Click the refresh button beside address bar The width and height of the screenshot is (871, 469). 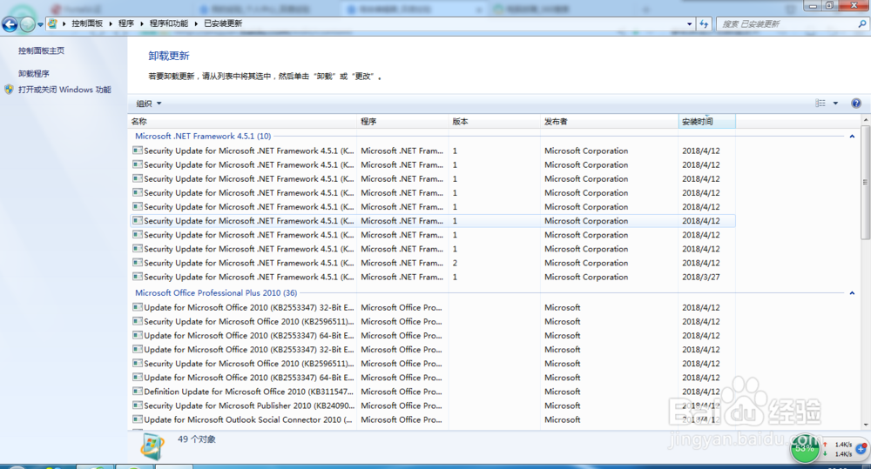[x=704, y=23]
